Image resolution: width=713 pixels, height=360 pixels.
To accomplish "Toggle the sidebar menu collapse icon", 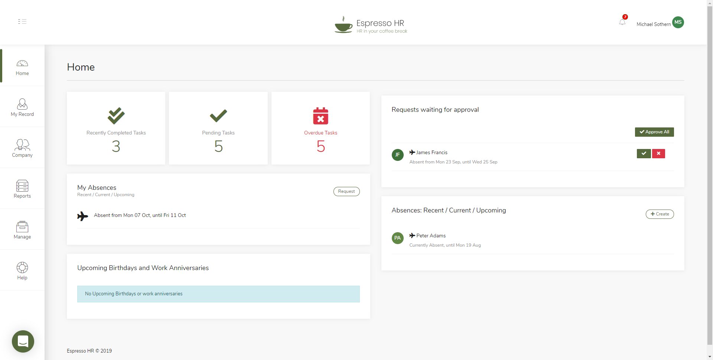I will 22,22.
